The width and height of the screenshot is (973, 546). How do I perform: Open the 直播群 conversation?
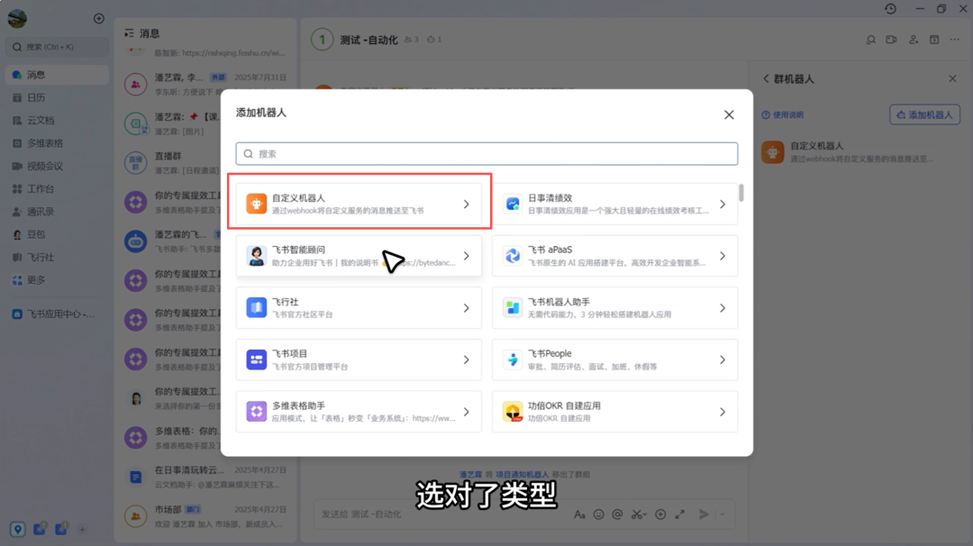(205, 162)
